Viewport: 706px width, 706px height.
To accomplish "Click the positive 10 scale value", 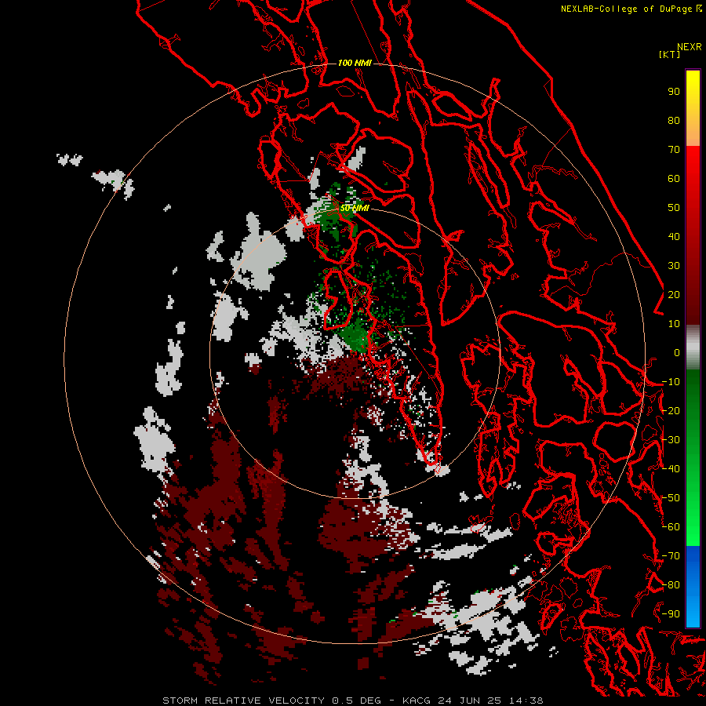I will coord(674,324).
